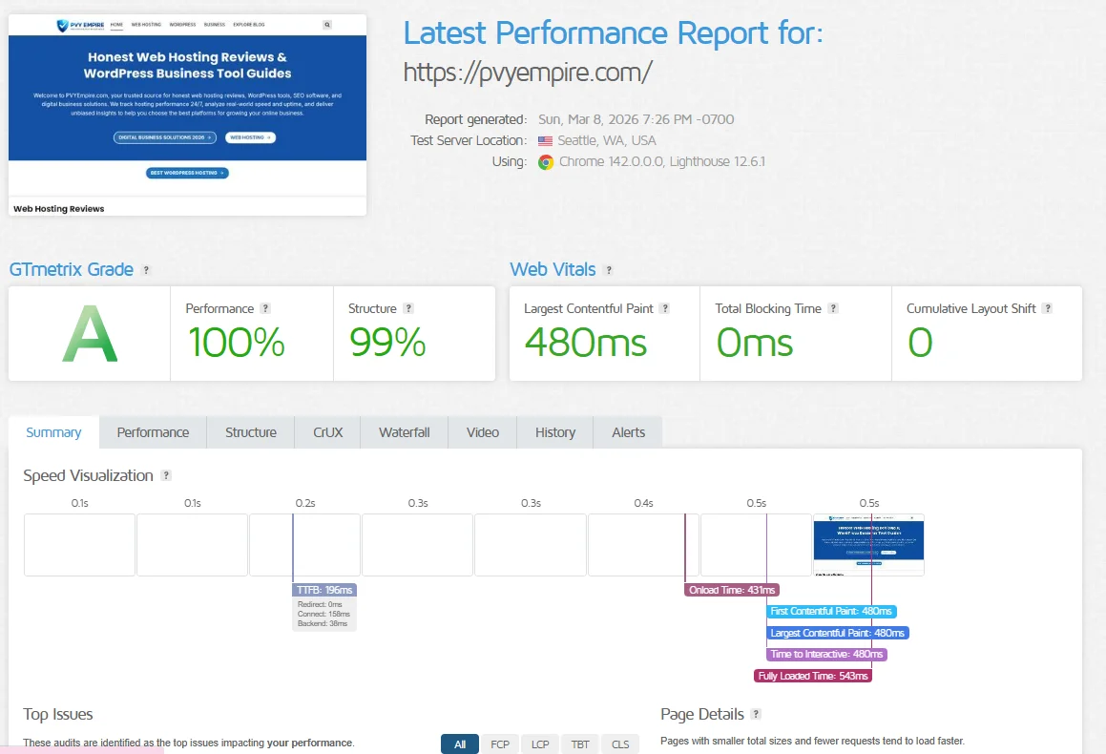Select the Video tab
1106x754 pixels.
tap(482, 431)
